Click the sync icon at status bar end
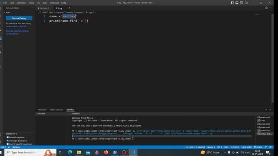This screenshot has width=278, height=156. (x=270, y=147)
